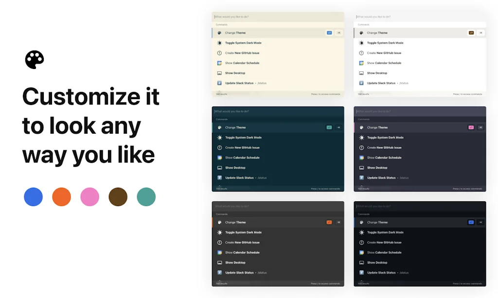Image resolution: width=498 pixels, height=298 pixels.
Task: Toggle System Dark Mode in the black panel
Action: click(x=385, y=232)
